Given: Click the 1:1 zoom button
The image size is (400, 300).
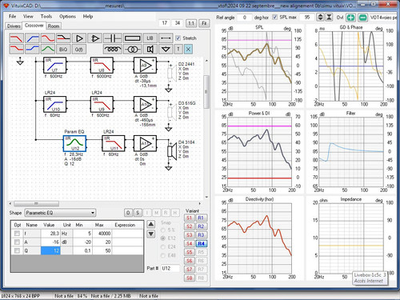Looking at the screenshot, I should click(x=191, y=23).
